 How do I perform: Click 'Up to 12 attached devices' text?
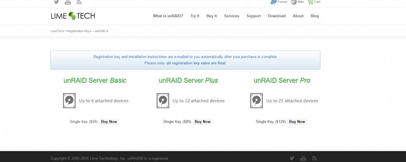(199, 101)
